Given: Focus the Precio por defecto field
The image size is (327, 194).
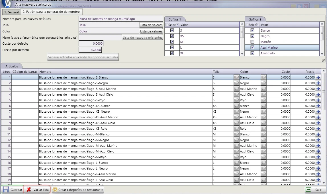Looking at the screenshot, I should [x=90, y=50].
